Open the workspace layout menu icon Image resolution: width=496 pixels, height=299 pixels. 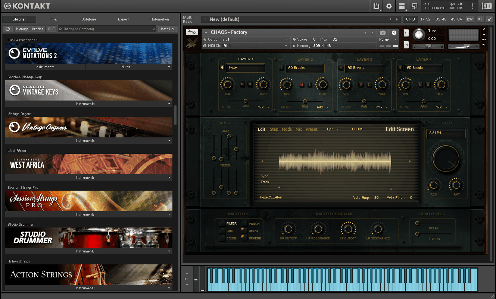coord(402,6)
